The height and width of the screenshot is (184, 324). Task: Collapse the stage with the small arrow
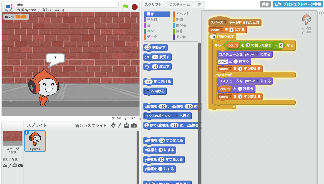click(140, 119)
